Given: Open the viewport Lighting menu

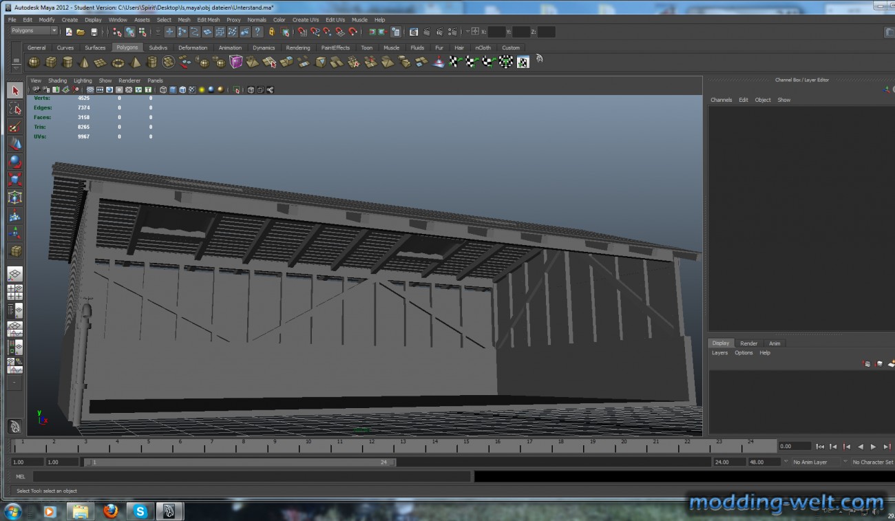Looking at the screenshot, I should coord(83,81).
